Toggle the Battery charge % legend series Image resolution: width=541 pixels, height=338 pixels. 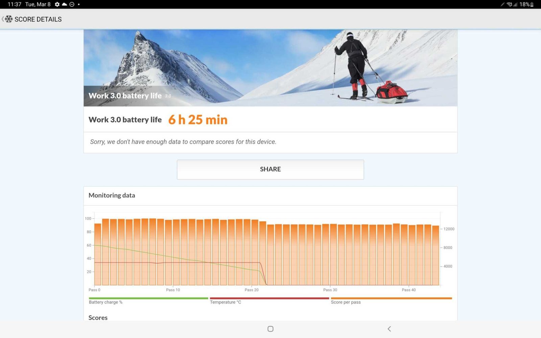click(x=105, y=302)
